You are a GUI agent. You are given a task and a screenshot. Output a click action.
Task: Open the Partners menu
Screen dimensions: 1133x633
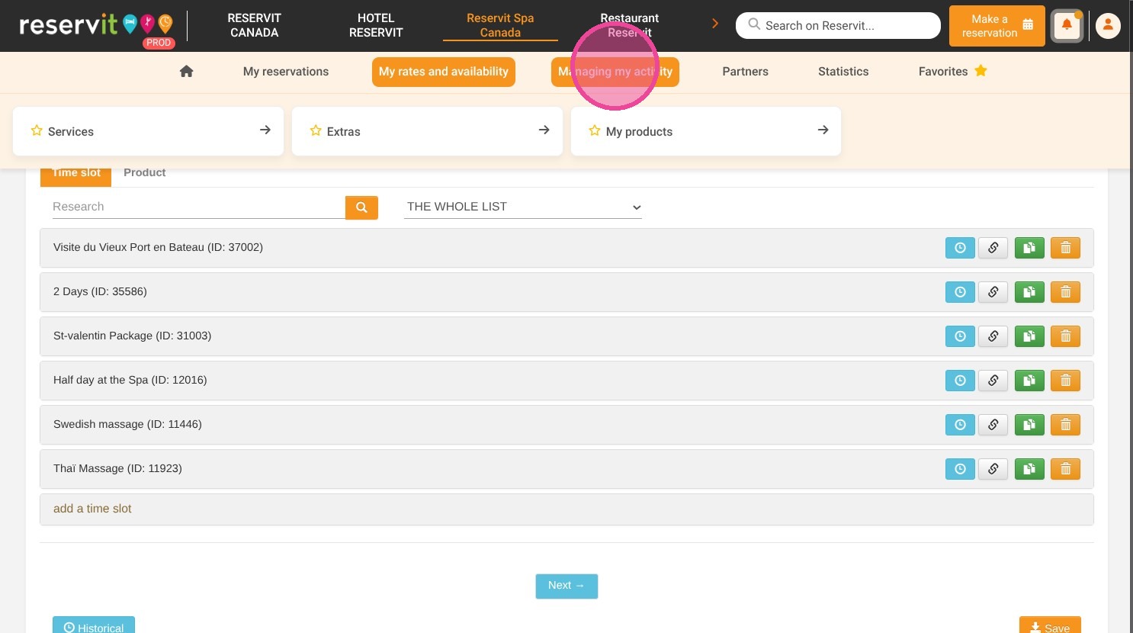[x=745, y=72]
